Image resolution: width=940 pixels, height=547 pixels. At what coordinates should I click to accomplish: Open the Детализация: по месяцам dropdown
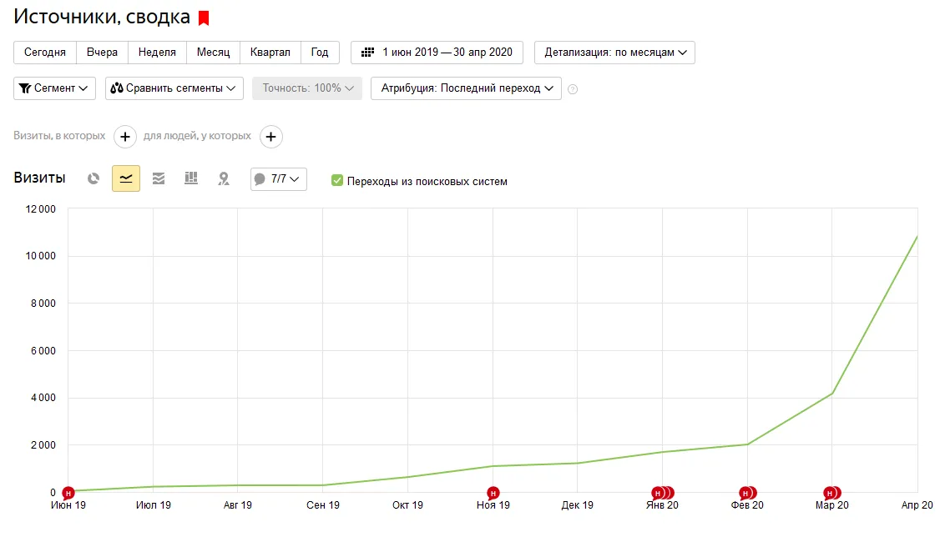pyautogui.click(x=614, y=52)
